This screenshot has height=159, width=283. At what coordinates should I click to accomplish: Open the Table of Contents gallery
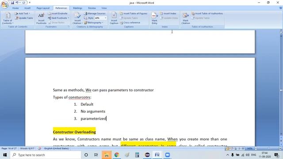pyautogui.click(x=8, y=18)
